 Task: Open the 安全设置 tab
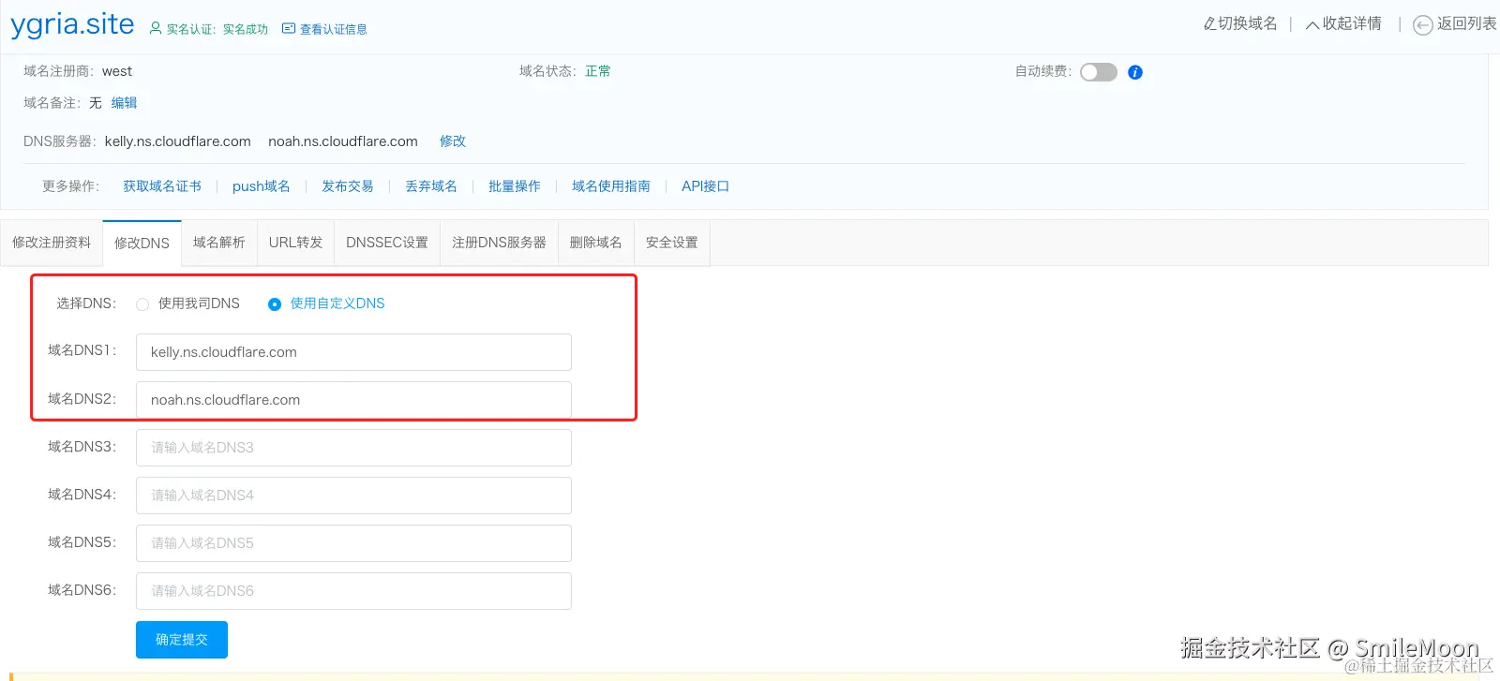point(672,243)
